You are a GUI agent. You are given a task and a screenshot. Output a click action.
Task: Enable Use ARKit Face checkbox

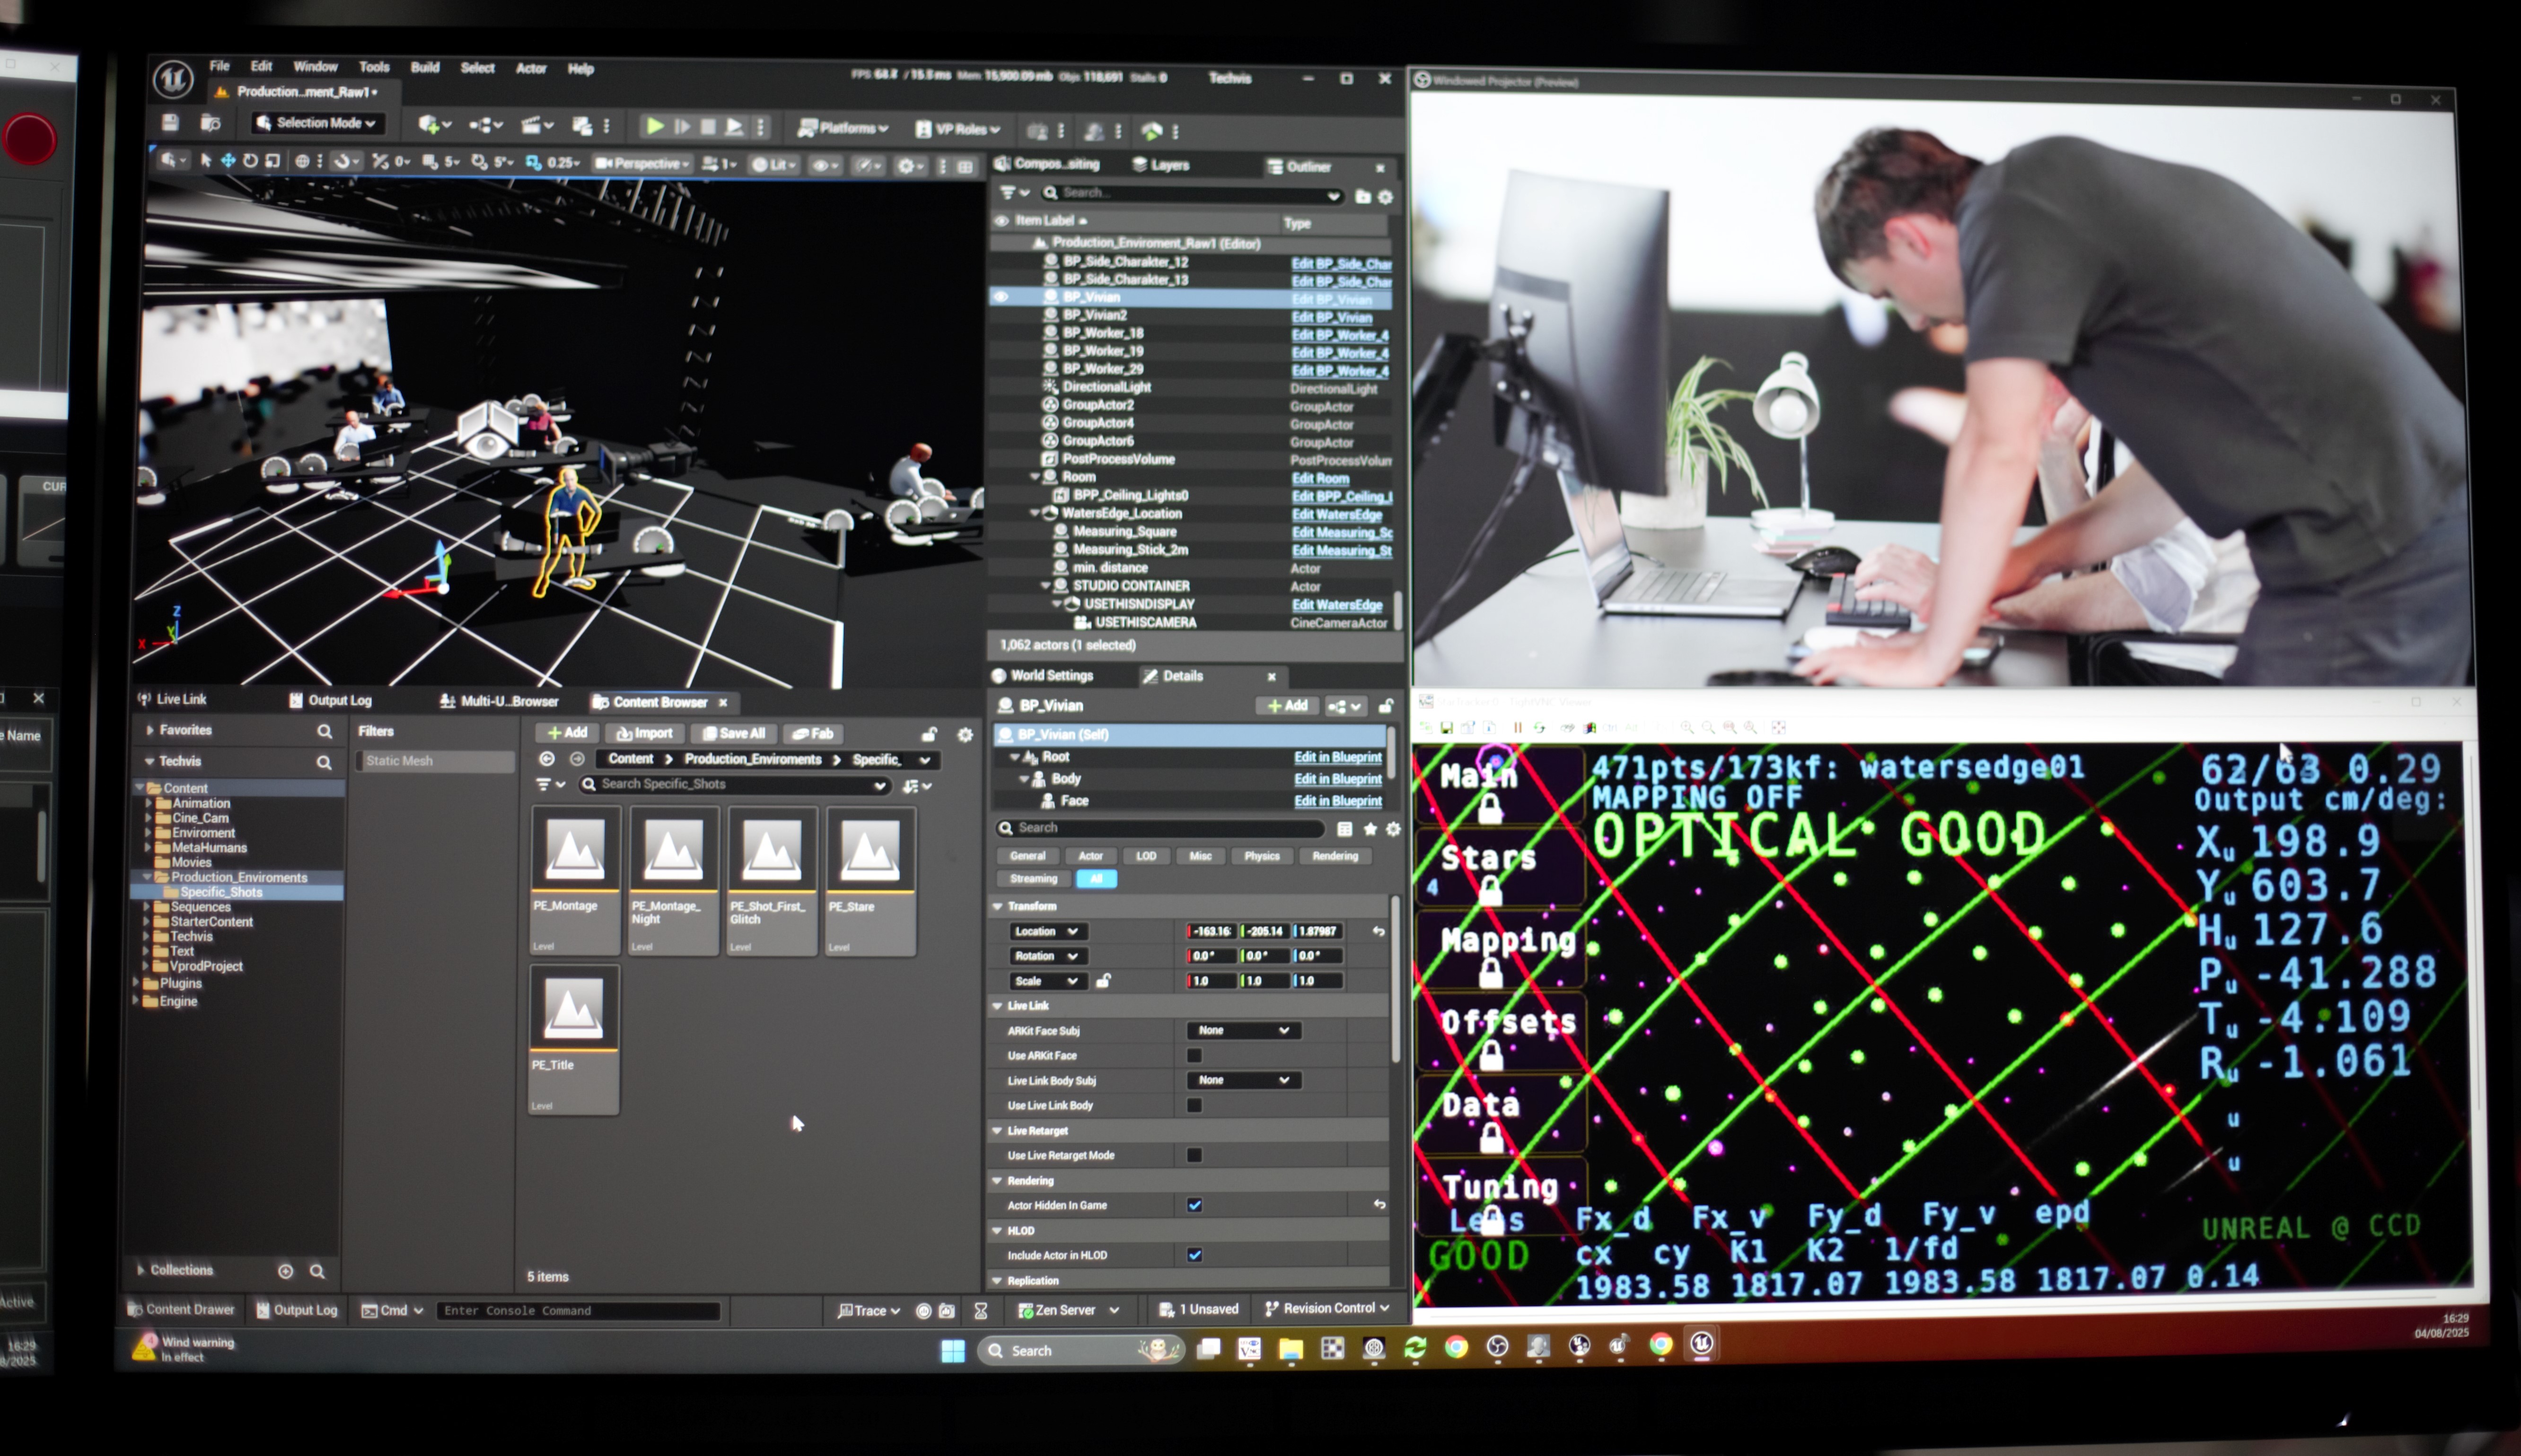click(x=1195, y=1056)
